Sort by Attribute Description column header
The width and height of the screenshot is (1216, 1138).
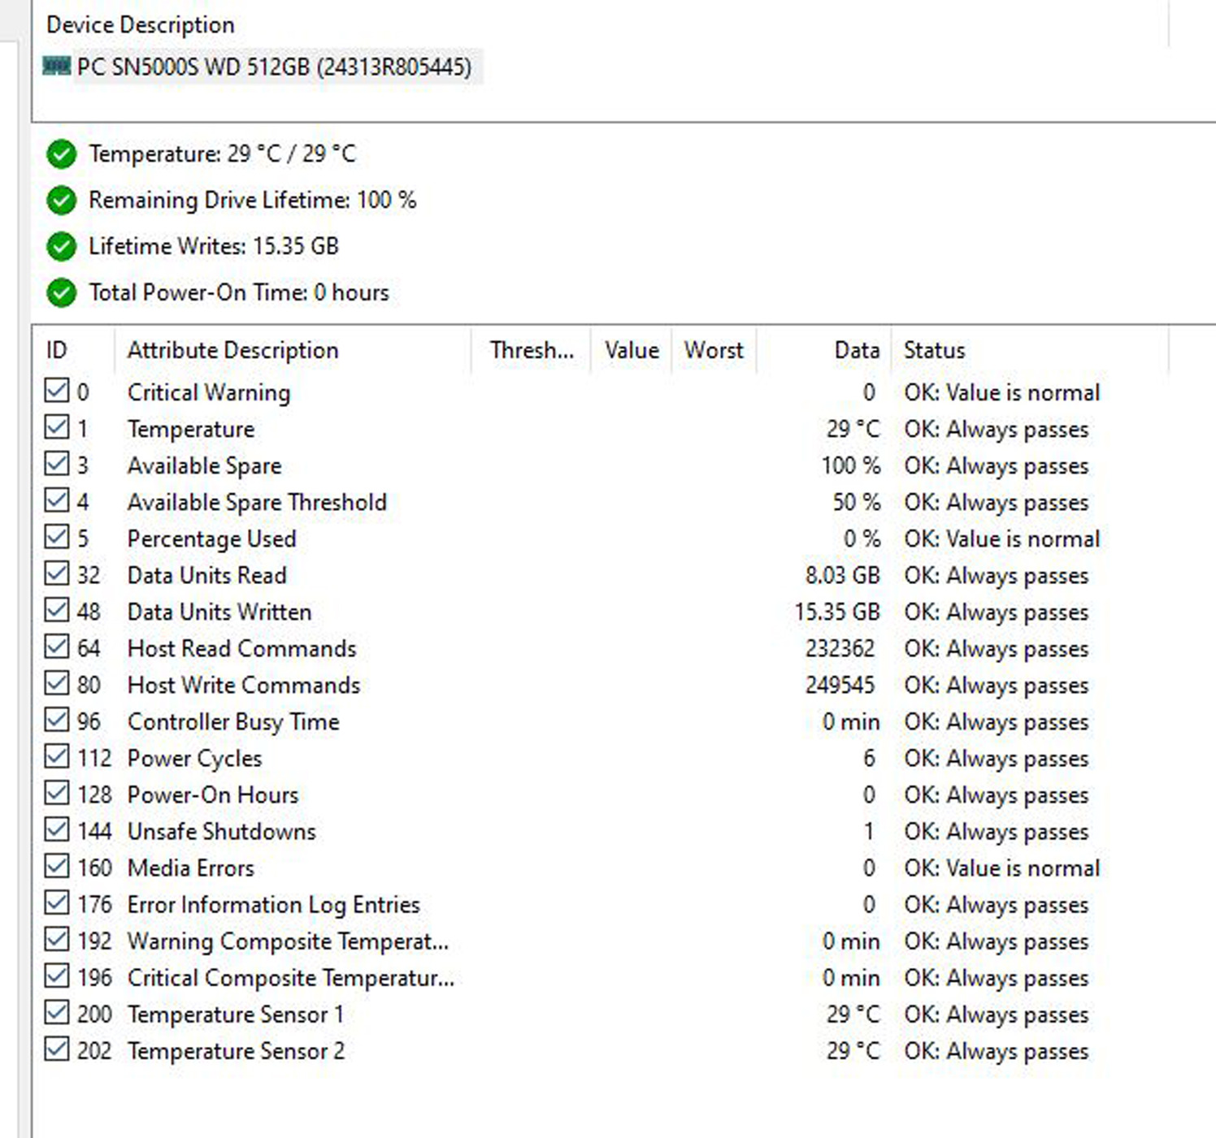click(x=293, y=350)
